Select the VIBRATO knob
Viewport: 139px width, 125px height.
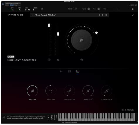(x=88, y=91)
